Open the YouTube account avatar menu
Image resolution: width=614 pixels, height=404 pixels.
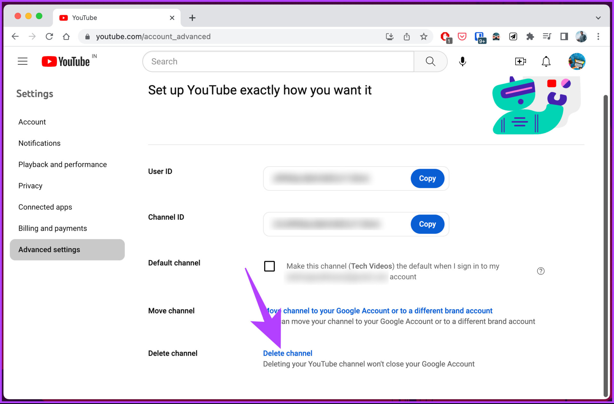coord(577,61)
